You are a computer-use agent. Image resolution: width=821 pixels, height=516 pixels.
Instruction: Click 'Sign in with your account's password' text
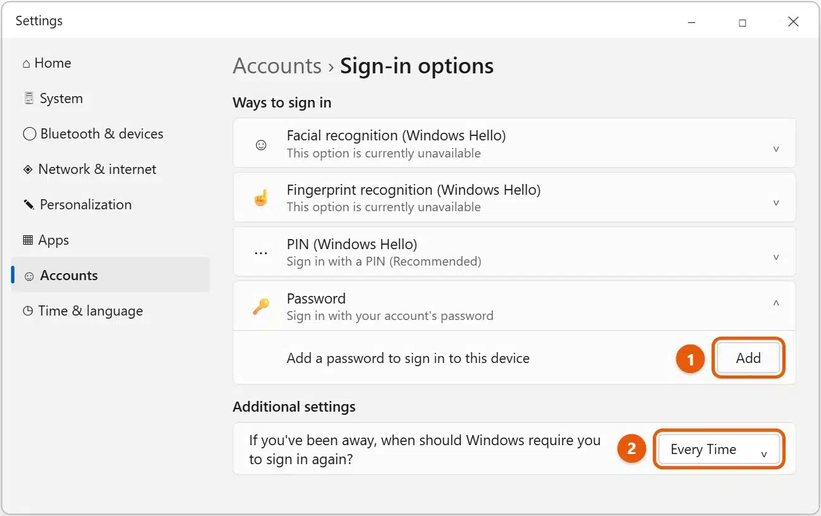(390, 316)
